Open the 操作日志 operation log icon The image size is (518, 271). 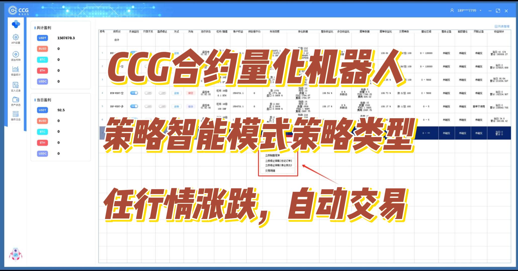16,114
